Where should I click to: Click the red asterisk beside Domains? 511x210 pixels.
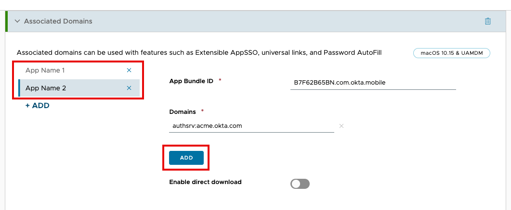point(202,111)
